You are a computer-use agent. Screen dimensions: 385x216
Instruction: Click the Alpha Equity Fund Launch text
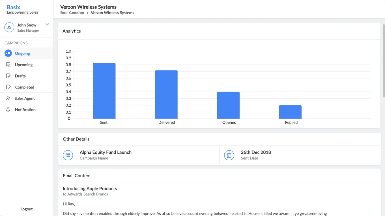click(106, 152)
